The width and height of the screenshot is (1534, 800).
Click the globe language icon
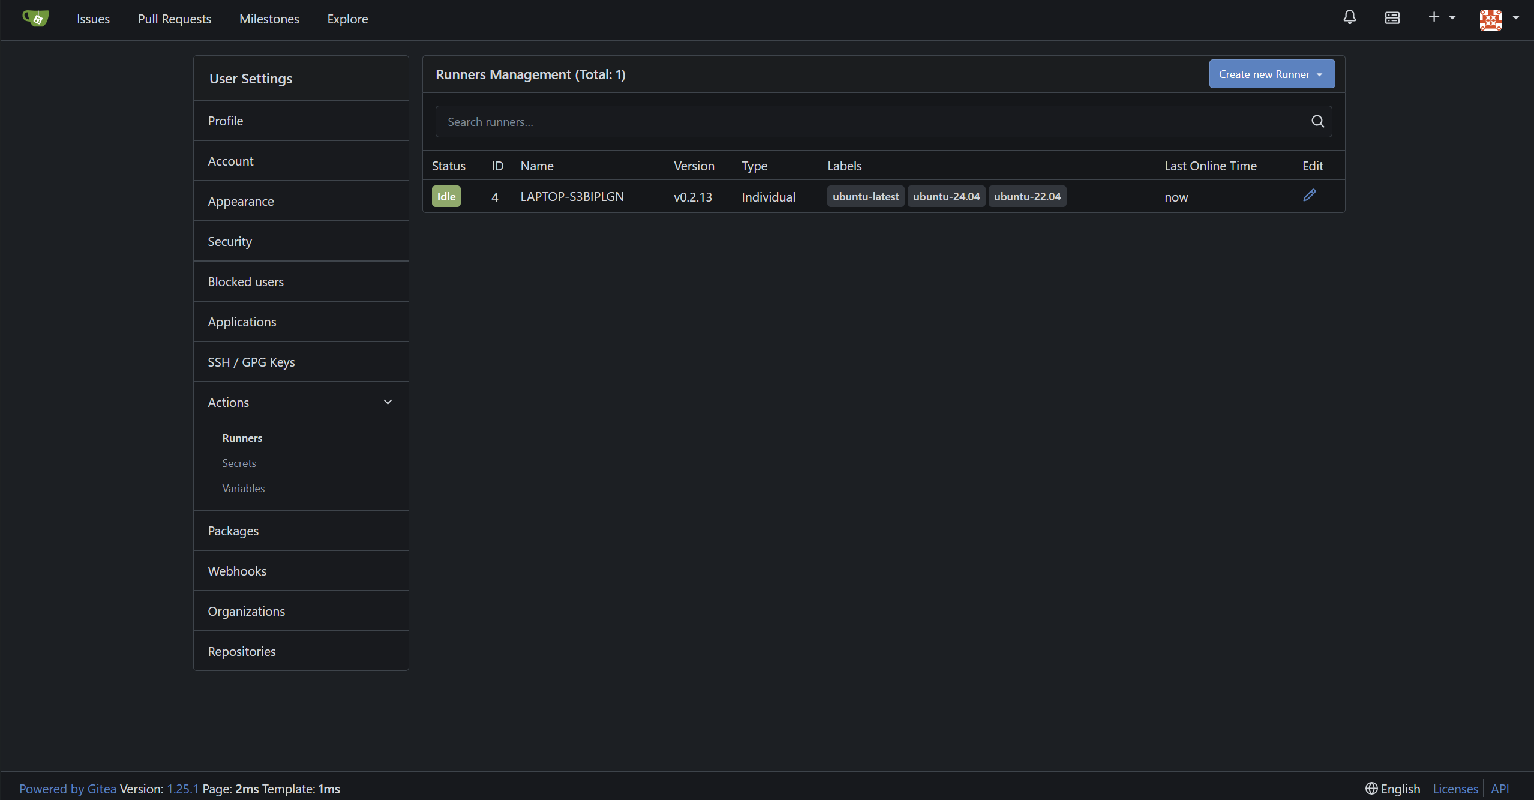(x=1371, y=788)
